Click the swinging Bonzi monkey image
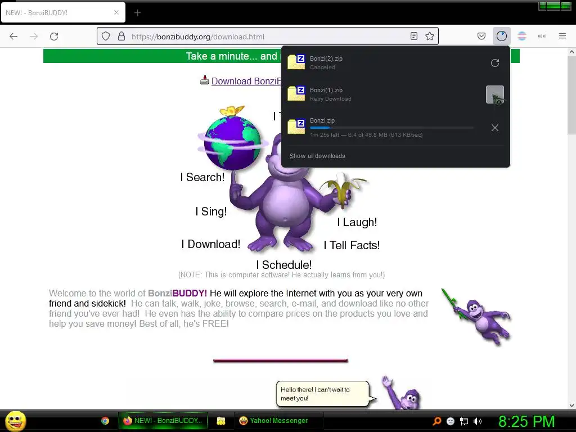The width and height of the screenshot is (576, 432). point(476,317)
